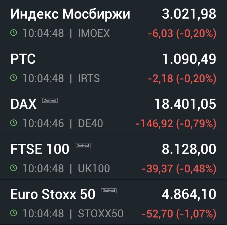Click the Derived badge next to FTSE 100
This screenshot has height=225, width=227.
coord(83,146)
